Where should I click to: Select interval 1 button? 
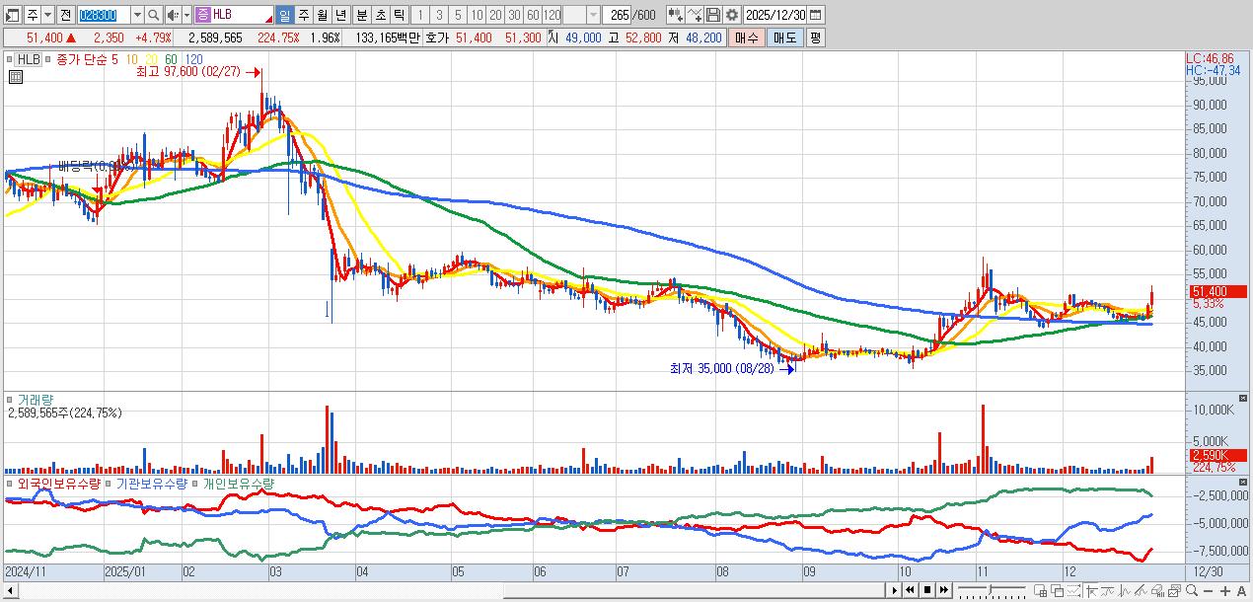421,15
